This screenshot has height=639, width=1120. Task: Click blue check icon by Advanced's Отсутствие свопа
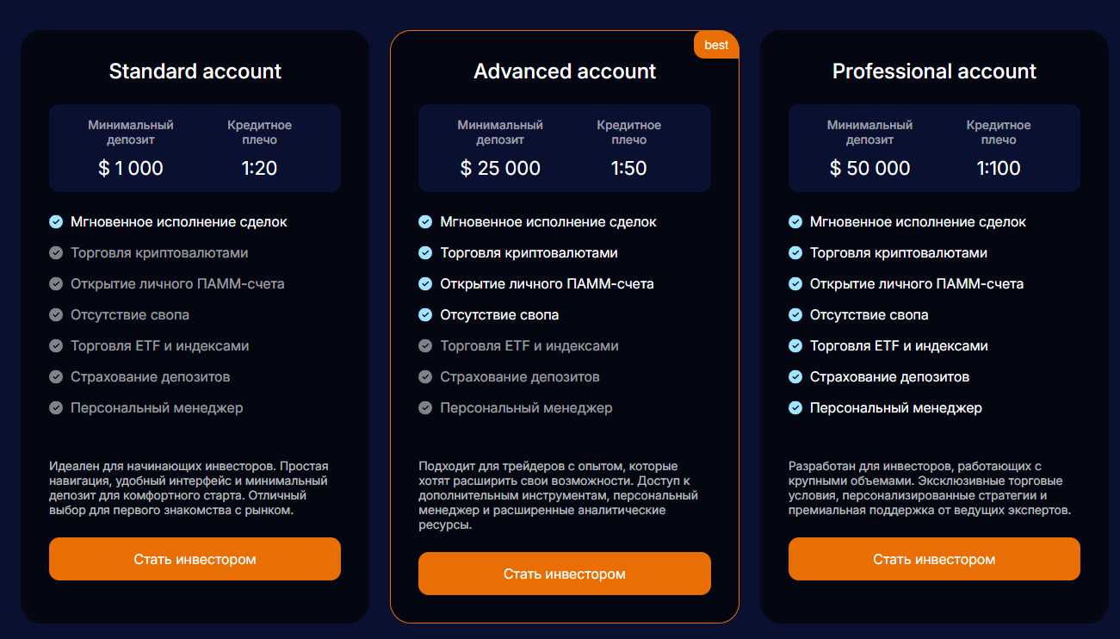click(425, 315)
